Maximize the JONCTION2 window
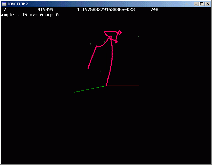212x165 pixels. click(201, 4)
